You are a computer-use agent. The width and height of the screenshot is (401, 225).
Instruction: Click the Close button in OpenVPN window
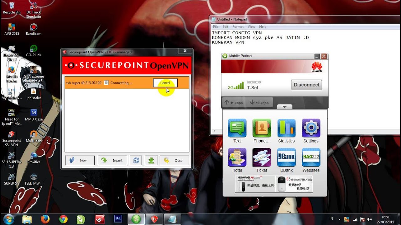click(174, 160)
